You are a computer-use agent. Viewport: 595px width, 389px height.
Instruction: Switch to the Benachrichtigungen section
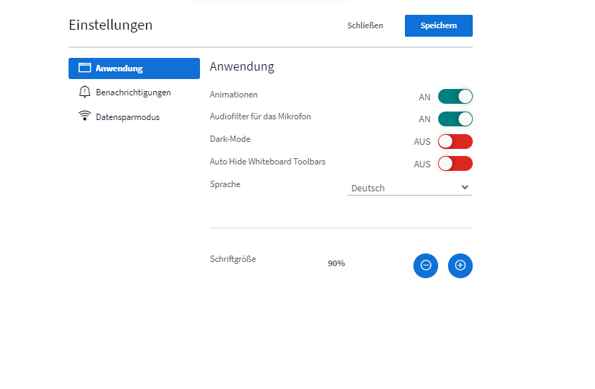133,92
